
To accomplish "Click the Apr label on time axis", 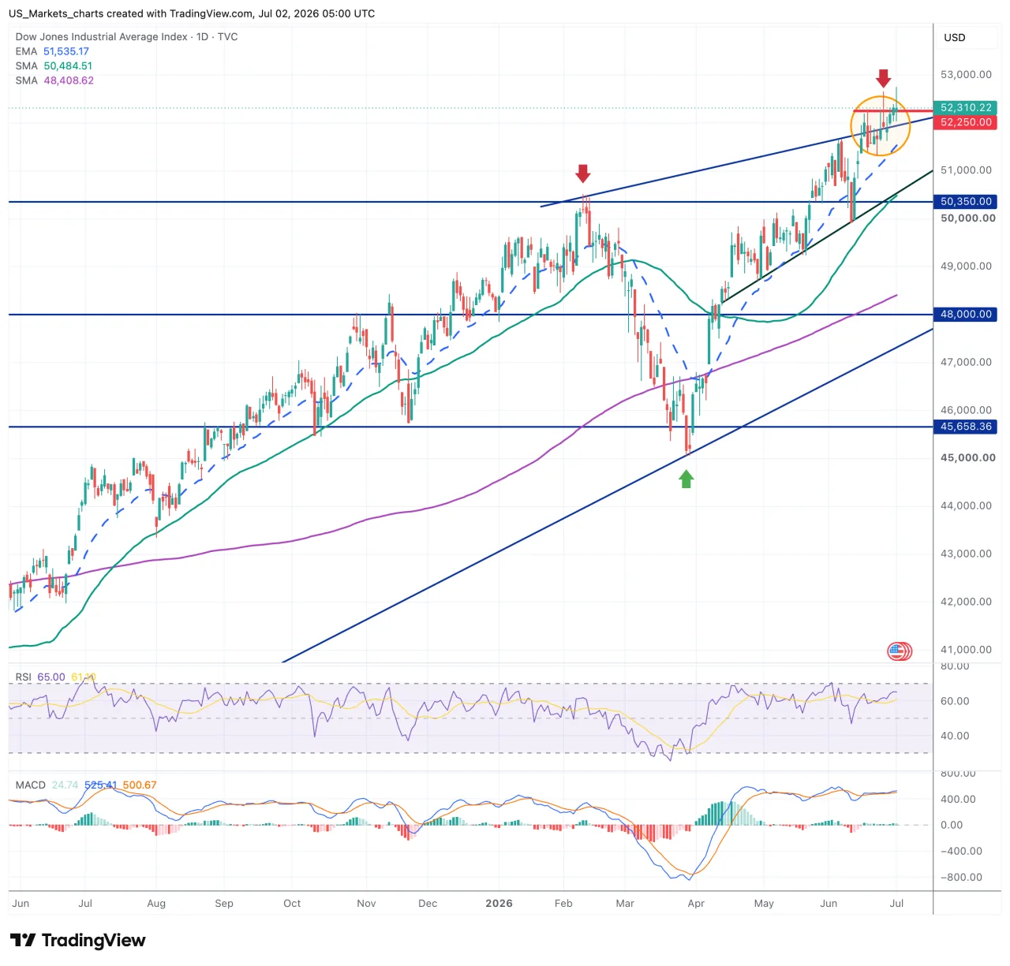I will tap(696, 904).
